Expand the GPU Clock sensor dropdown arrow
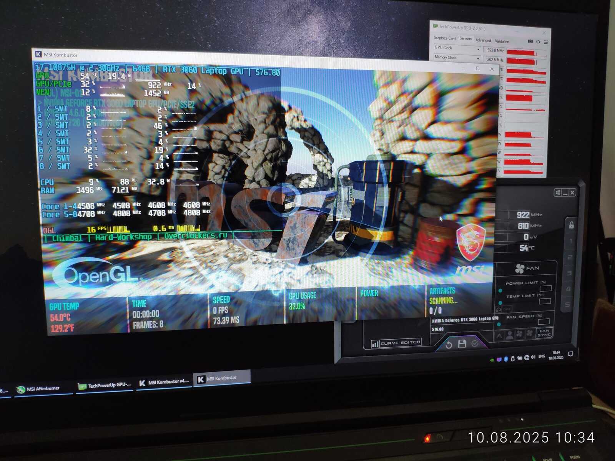The height and width of the screenshot is (461, 615). click(x=478, y=49)
